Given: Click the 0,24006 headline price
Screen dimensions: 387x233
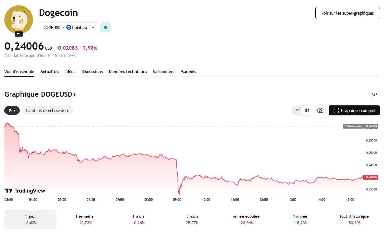Looking at the screenshot, I should 24,46.
